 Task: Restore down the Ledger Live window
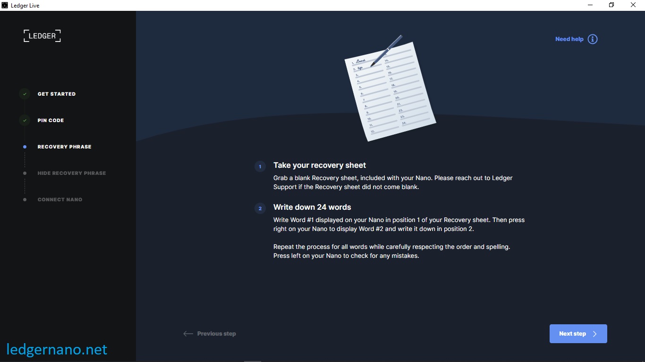[x=612, y=5]
